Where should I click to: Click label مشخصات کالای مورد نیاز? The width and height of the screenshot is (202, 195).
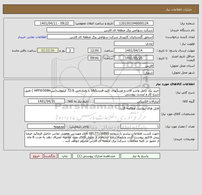pos(178,114)
